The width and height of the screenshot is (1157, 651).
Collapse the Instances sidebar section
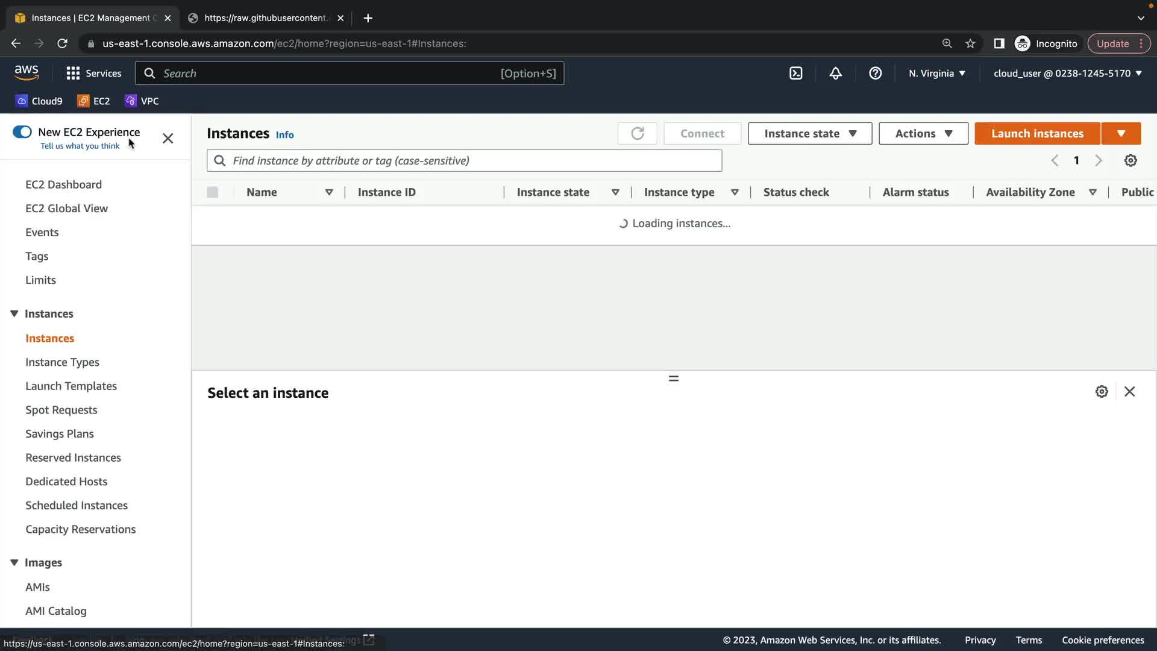[x=14, y=313]
